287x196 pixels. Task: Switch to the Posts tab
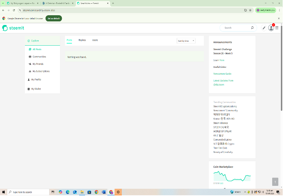point(69,40)
